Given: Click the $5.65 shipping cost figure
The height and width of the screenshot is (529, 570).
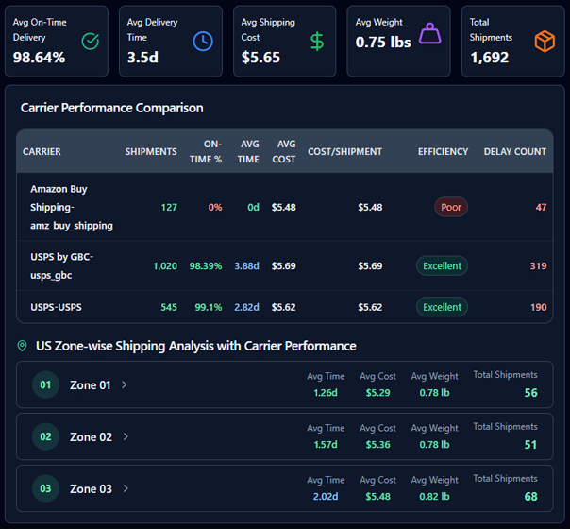Looking at the screenshot, I should (x=260, y=57).
